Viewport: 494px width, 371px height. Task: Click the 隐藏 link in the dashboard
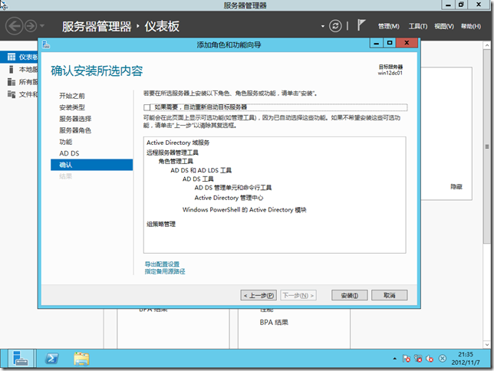point(456,187)
